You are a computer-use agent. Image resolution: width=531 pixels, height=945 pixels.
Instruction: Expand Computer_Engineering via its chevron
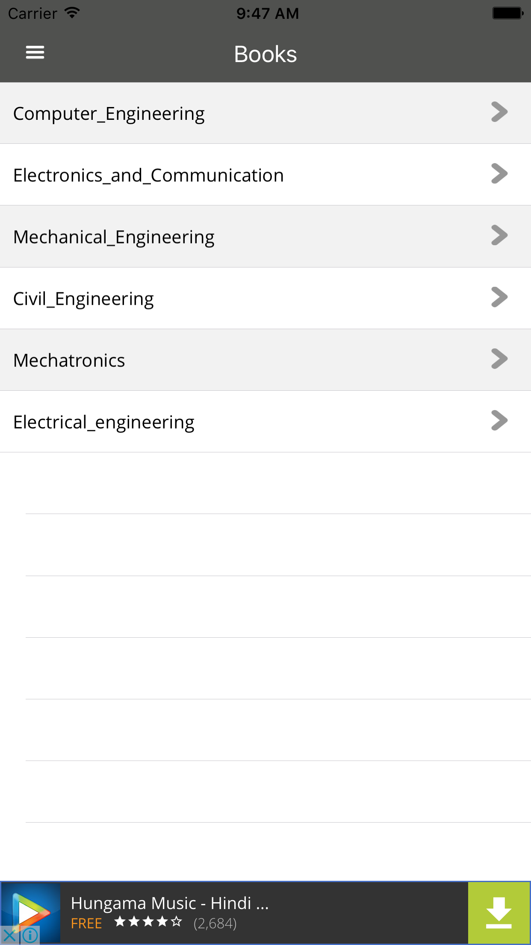click(x=499, y=112)
